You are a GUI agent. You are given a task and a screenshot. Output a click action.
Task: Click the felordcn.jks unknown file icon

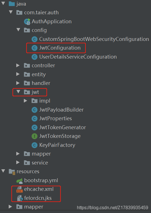click(20, 198)
